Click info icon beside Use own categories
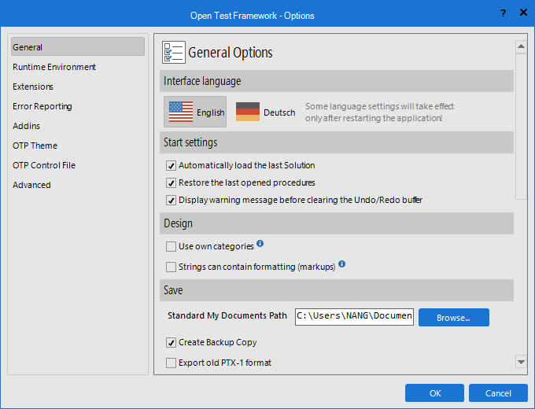This screenshot has height=409, width=535. point(260,244)
